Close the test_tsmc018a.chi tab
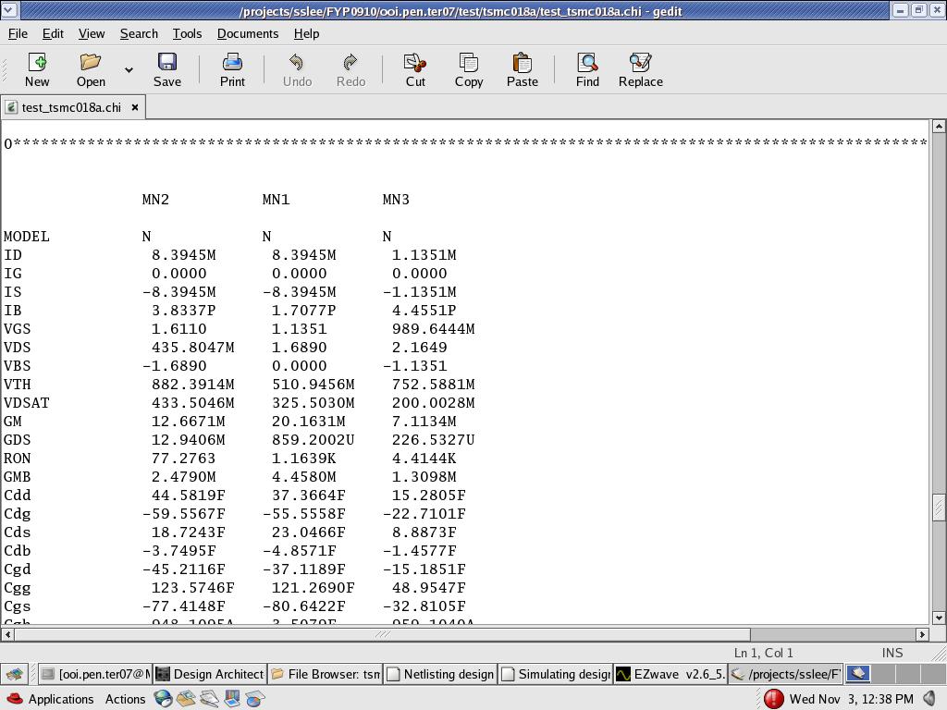The width and height of the screenshot is (947, 710). (x=135, y=107)
